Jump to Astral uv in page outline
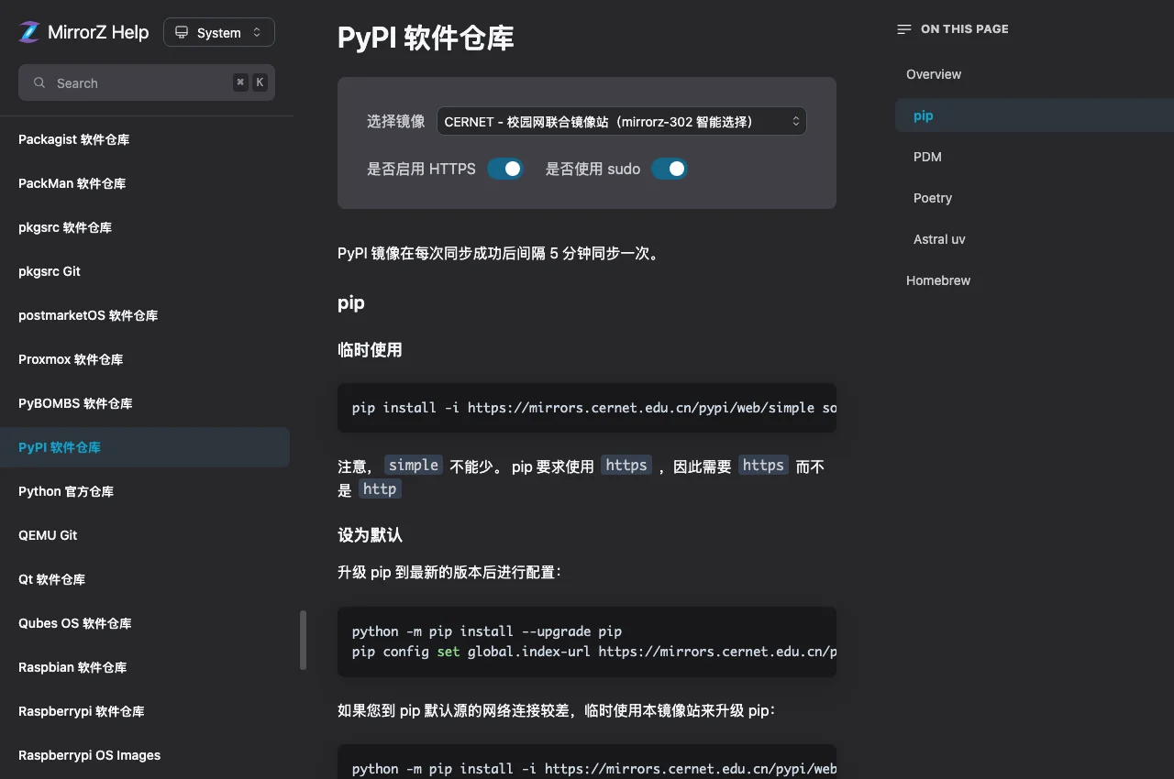This screenshot has height=779, width=1174. click(x=939, y=239)
